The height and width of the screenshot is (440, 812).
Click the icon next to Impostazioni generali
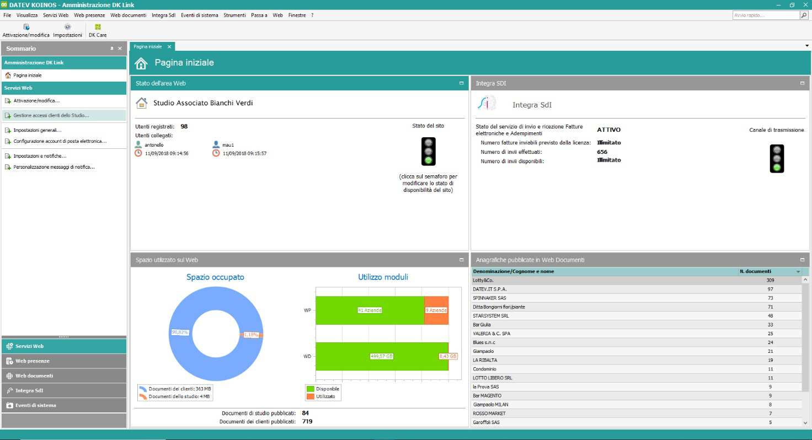8,130
